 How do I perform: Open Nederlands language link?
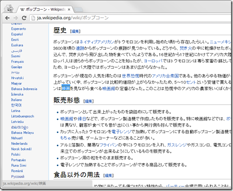[x=19, y=143]
